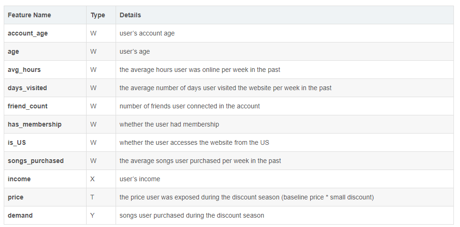460x227 pixels.
Task: Click the "user's income" details text
Action: (x=140, y=179)
